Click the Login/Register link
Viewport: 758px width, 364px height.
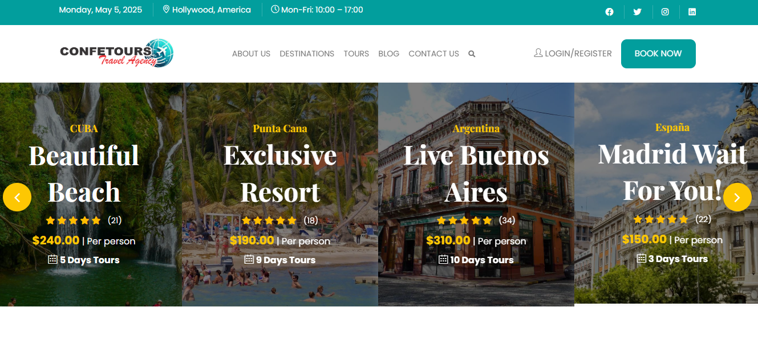click(573, 54)
